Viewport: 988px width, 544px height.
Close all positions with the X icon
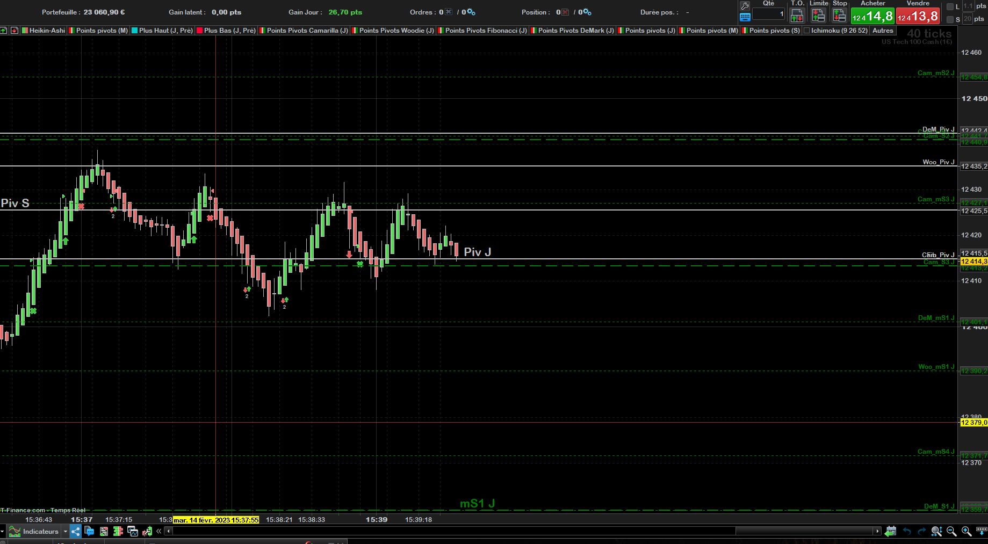(565, 12)
